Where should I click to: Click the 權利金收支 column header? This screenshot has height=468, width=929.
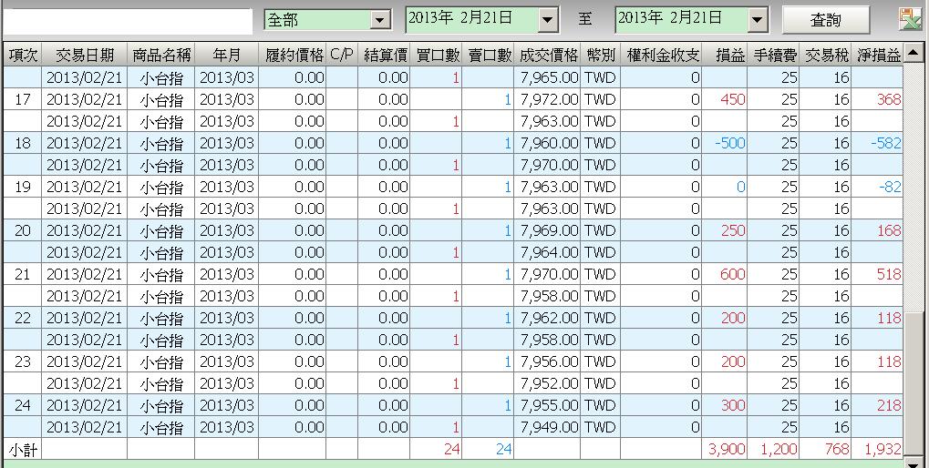[661, 55]
